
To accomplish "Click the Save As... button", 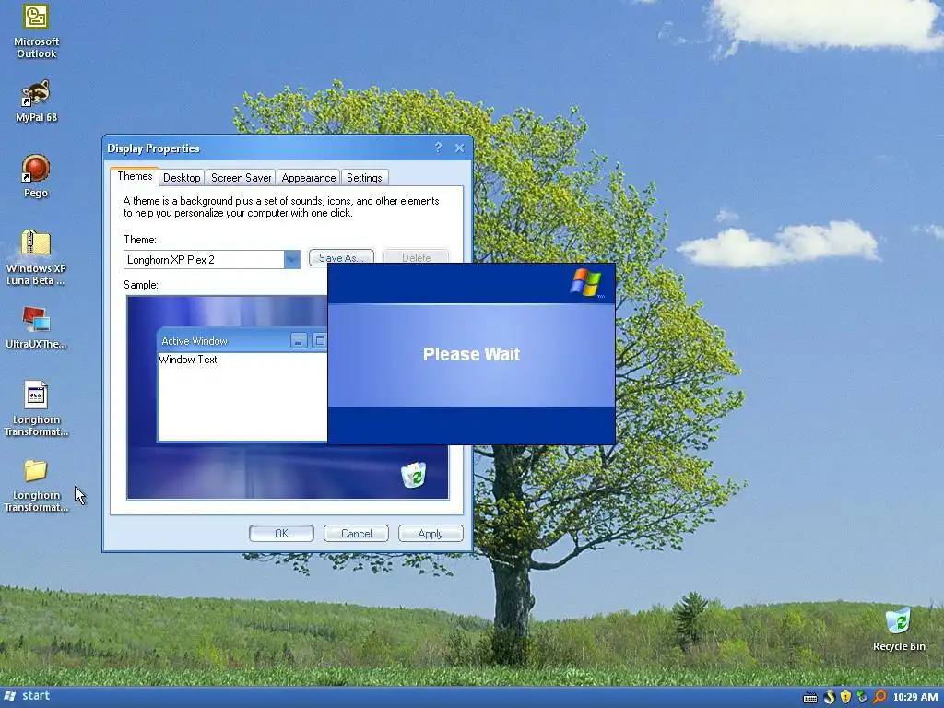I will pyautogui.click(x=341, y=256).
